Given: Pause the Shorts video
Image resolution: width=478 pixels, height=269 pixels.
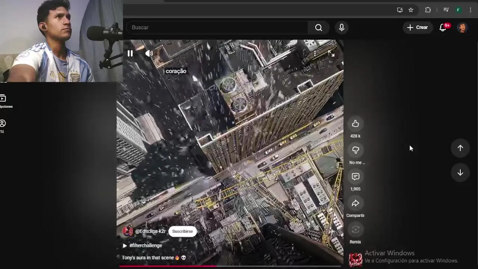Looking at the screenshot, I should pyautogui.click(x=130, y=53).
